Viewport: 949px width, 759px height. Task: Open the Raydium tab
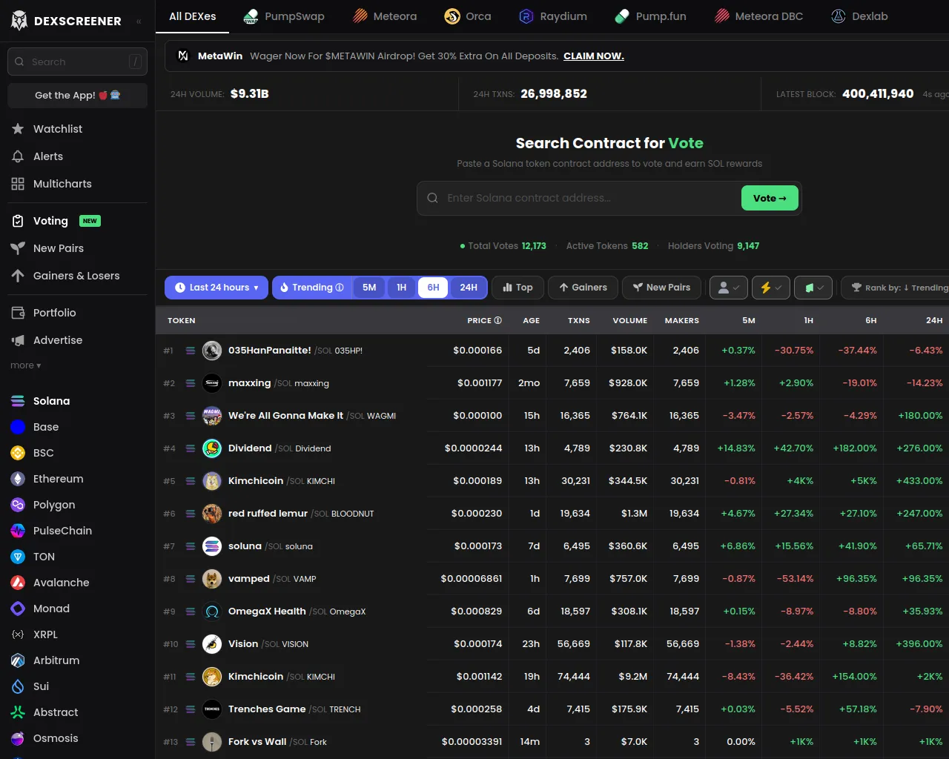click(553, 16)
